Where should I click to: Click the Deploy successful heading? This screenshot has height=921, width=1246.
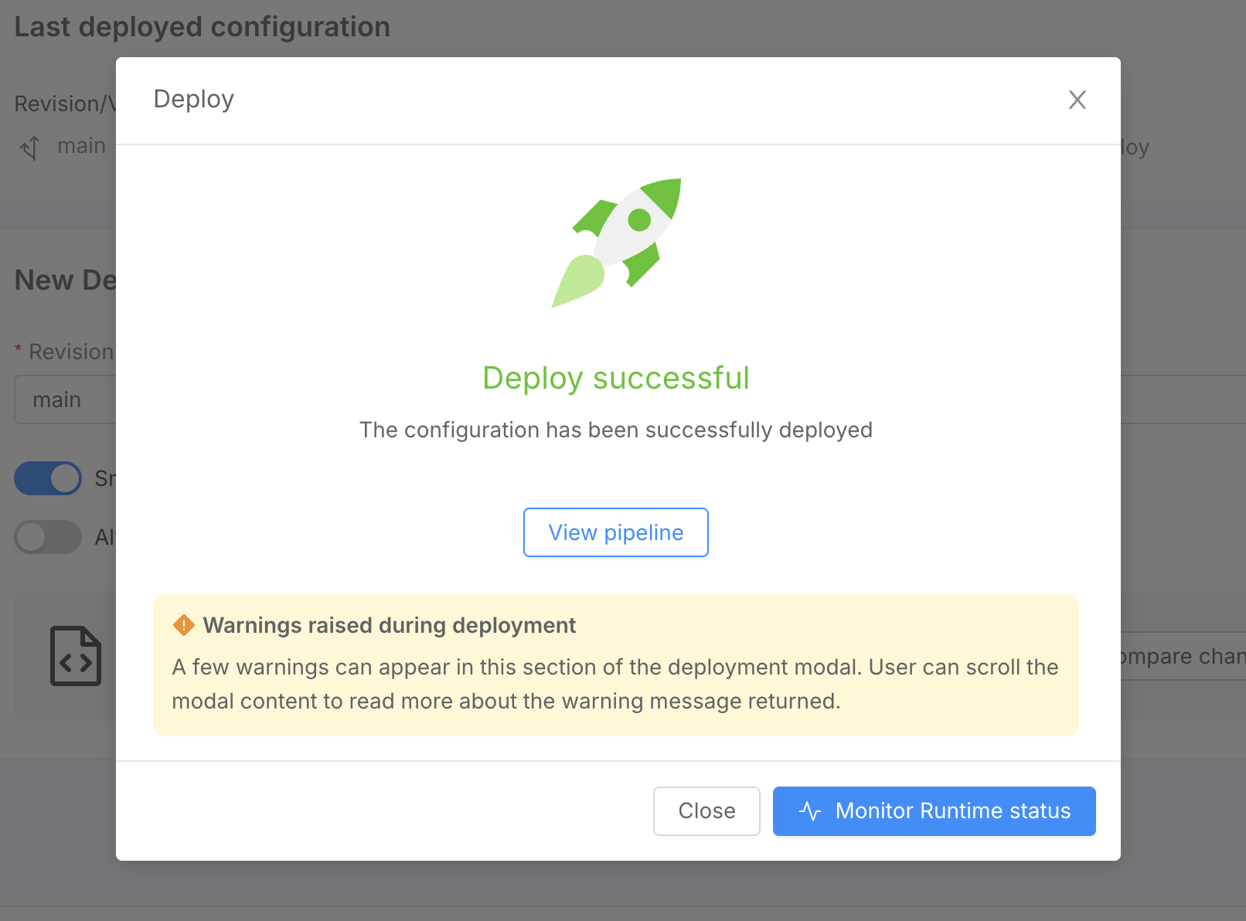[615, 378]
